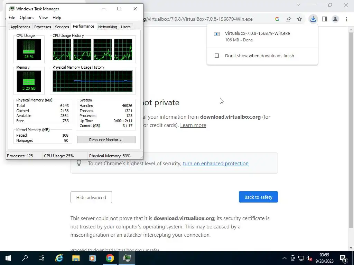The height and width of the screenshot is (265, 354).
Task: Click the share page icon in address bar
Action: pos(288,19)
